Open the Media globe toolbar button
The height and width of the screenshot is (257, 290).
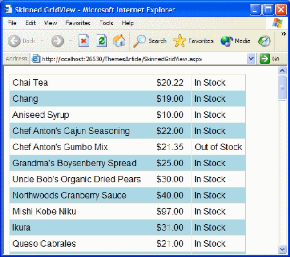[x=235, y=41]
